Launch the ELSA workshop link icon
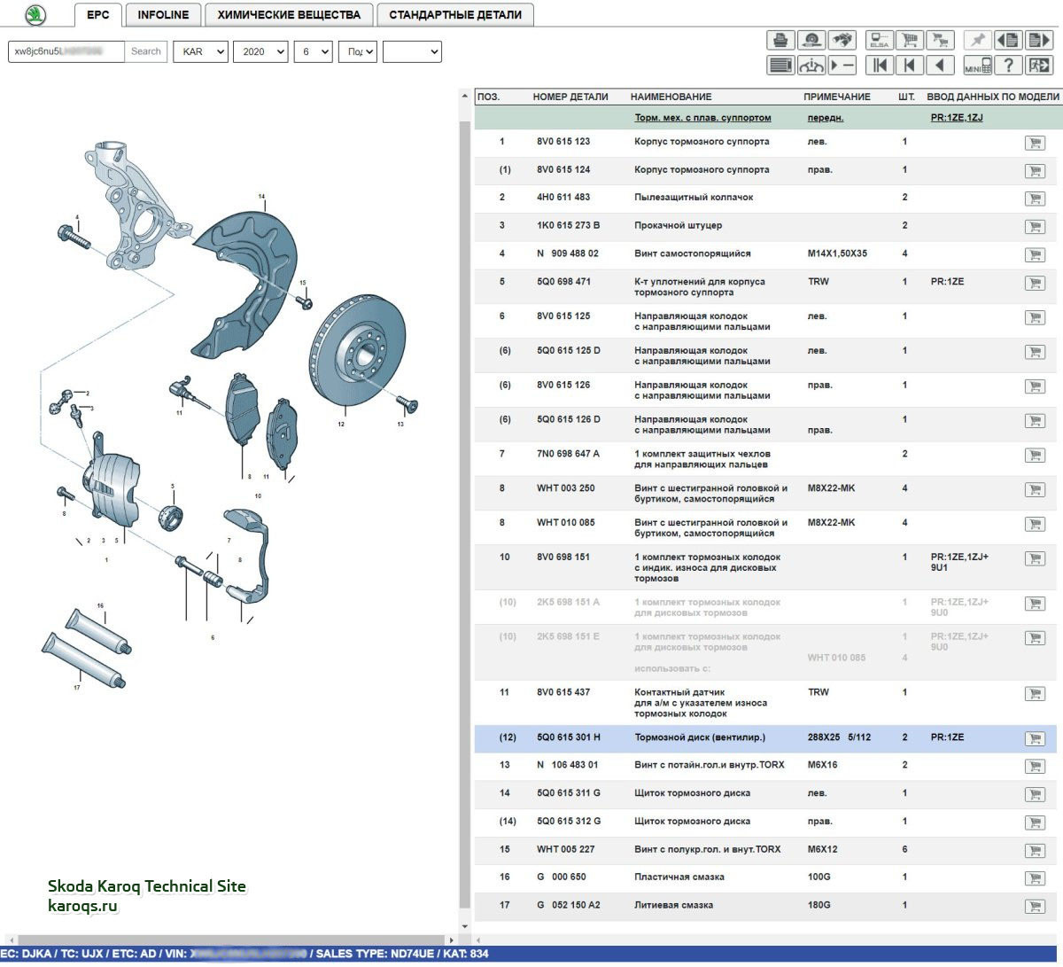Screen dimensions: 1063x967 (879, 41)
